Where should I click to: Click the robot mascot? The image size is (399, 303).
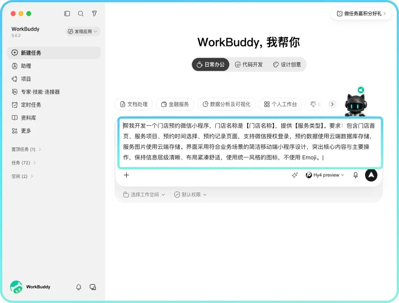[x=355, y=105]
